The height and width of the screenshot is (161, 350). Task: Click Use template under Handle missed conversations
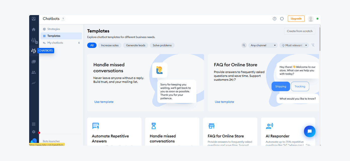[x=104, y=102]
